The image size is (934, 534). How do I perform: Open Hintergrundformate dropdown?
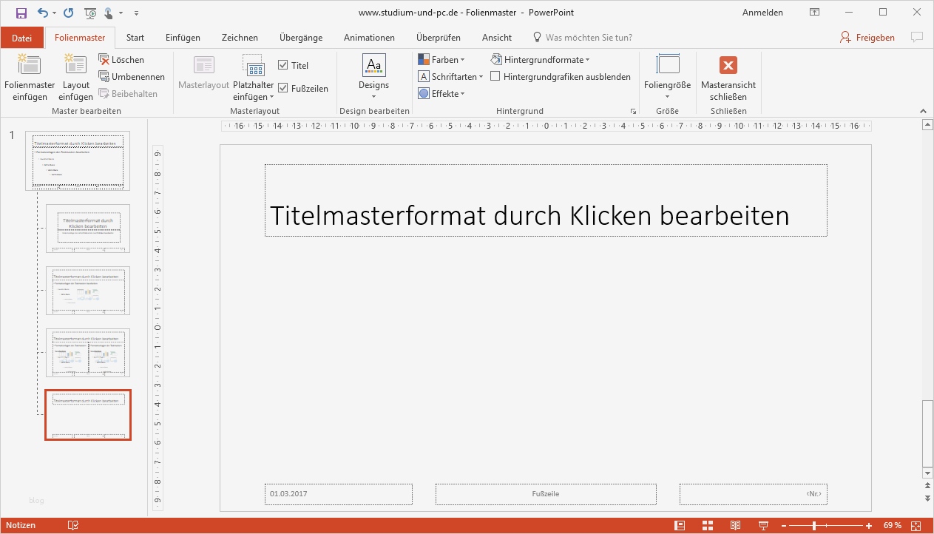point(540,60)
